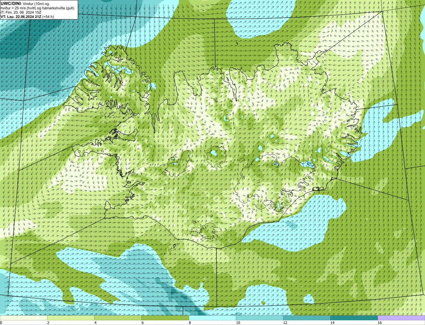Click the light cyan 8–10 legend swatch

[212, 318]
